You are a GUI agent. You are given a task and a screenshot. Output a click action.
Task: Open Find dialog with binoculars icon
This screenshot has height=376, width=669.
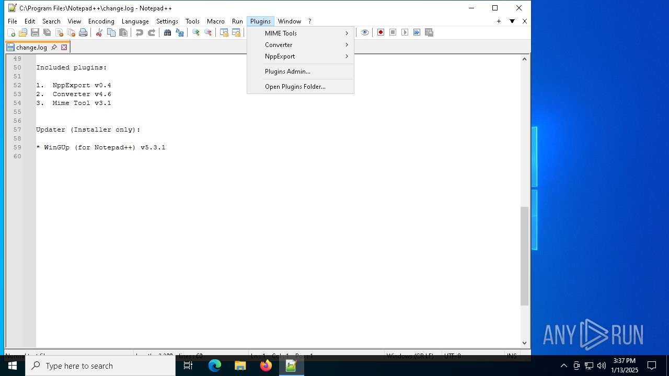pyautogui.click(x=167, y=32)
